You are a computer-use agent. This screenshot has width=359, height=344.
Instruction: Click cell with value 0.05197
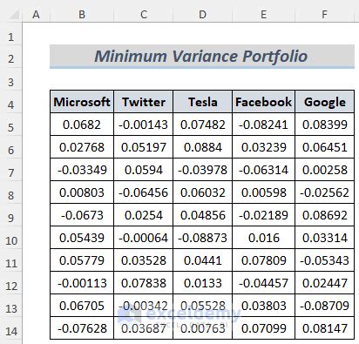(x=144, y=147)
